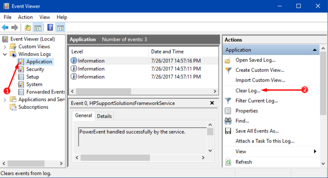
Task: Click Save All Events As... action
Action: click(257, 131)
